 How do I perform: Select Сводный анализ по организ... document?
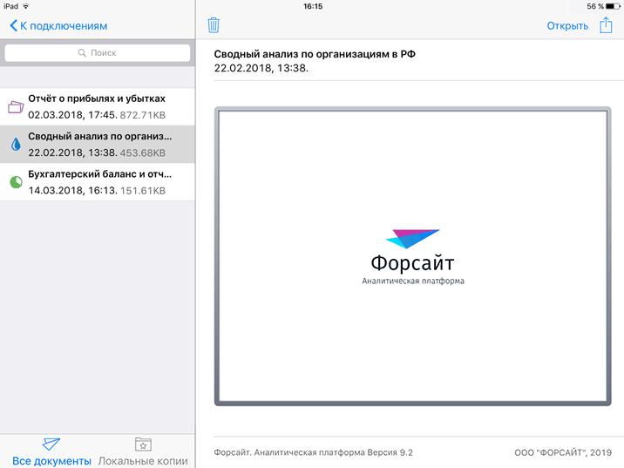pyautogui.click(x=98, y=144)
